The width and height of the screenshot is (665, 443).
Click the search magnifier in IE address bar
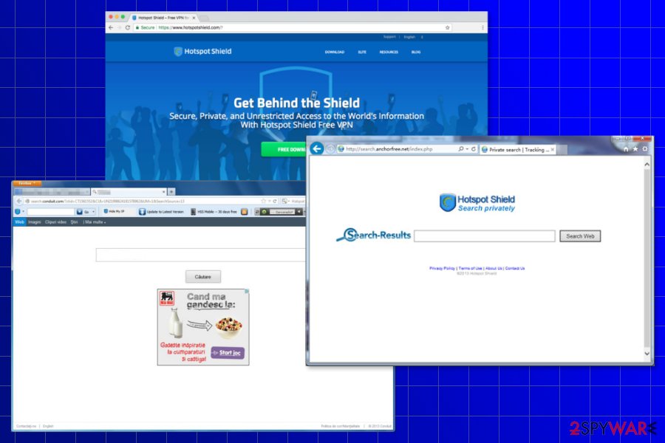click(460, 149)
